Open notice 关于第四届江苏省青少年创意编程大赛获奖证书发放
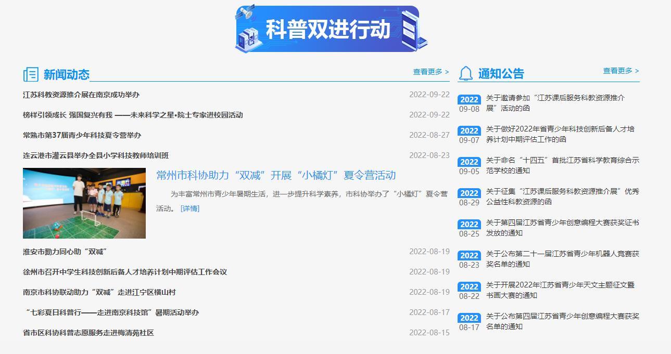This screenshot has height=354, width=671. 563,228
